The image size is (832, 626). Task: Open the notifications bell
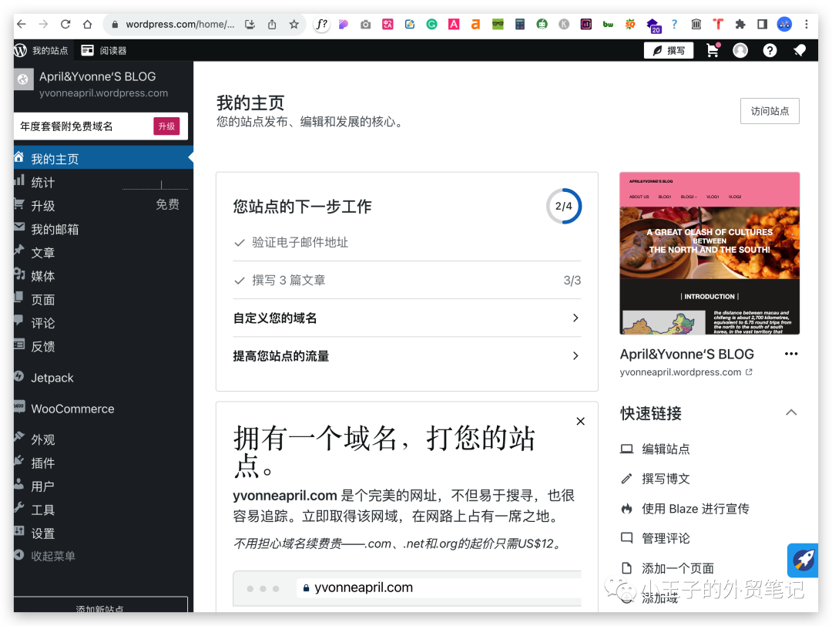[x=799, y=49]
